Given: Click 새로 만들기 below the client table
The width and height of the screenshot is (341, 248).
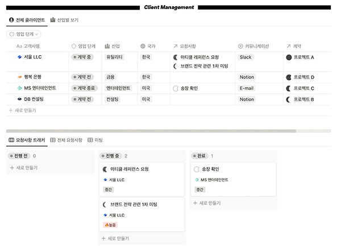Looking at the screenshot, I should pyautogui.click(x=22, y=110).
